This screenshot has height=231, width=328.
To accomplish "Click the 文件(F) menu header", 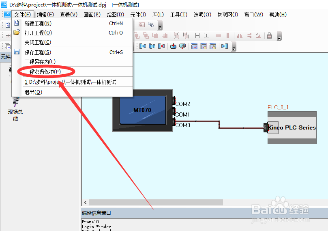I will point(23,15).
